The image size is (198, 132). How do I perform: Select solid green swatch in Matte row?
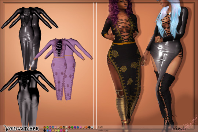[72, 127]
